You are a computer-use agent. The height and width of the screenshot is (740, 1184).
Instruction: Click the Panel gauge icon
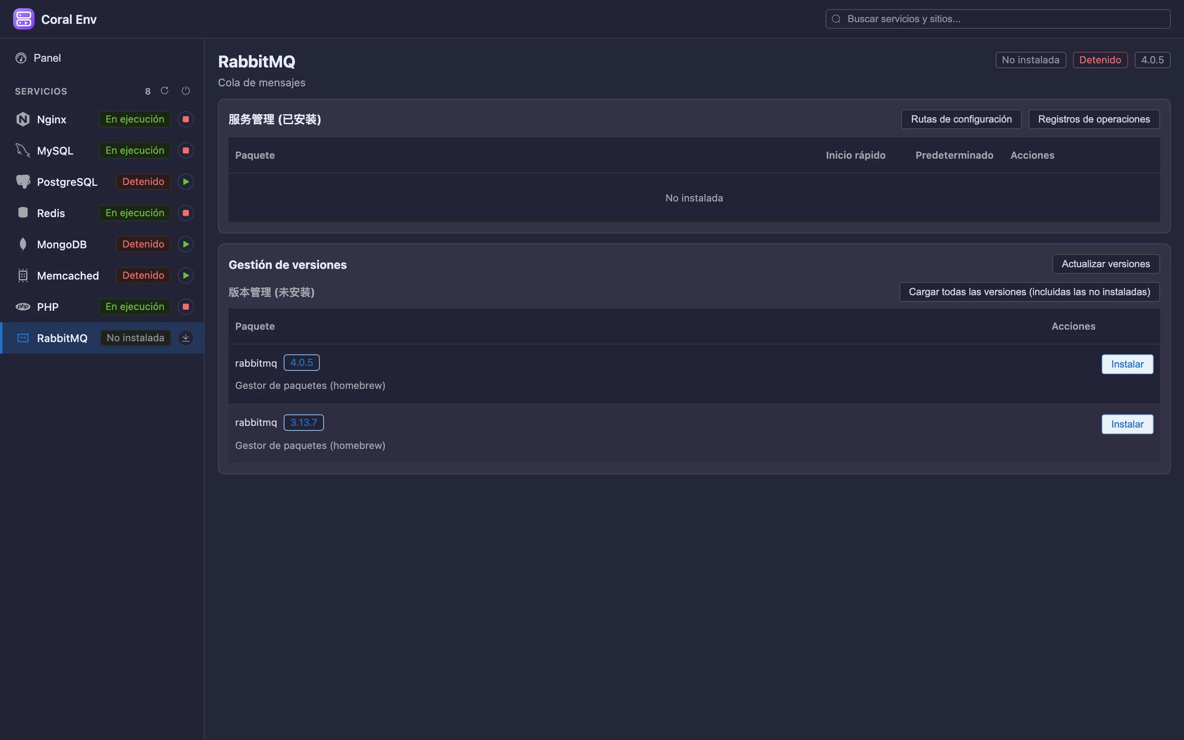point(21,58)
